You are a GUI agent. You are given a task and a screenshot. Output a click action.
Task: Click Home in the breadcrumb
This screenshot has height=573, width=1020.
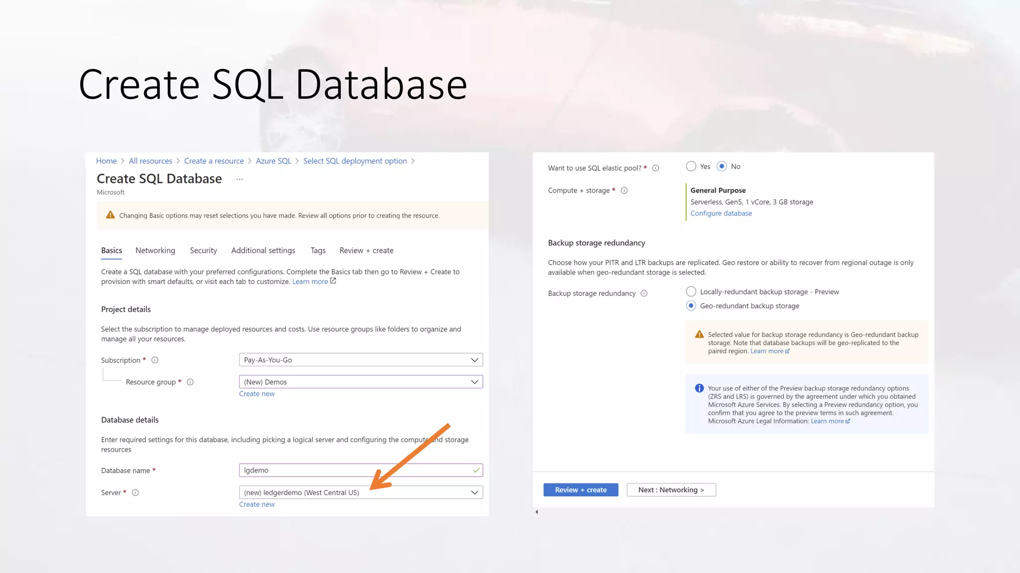pos(106,161)
